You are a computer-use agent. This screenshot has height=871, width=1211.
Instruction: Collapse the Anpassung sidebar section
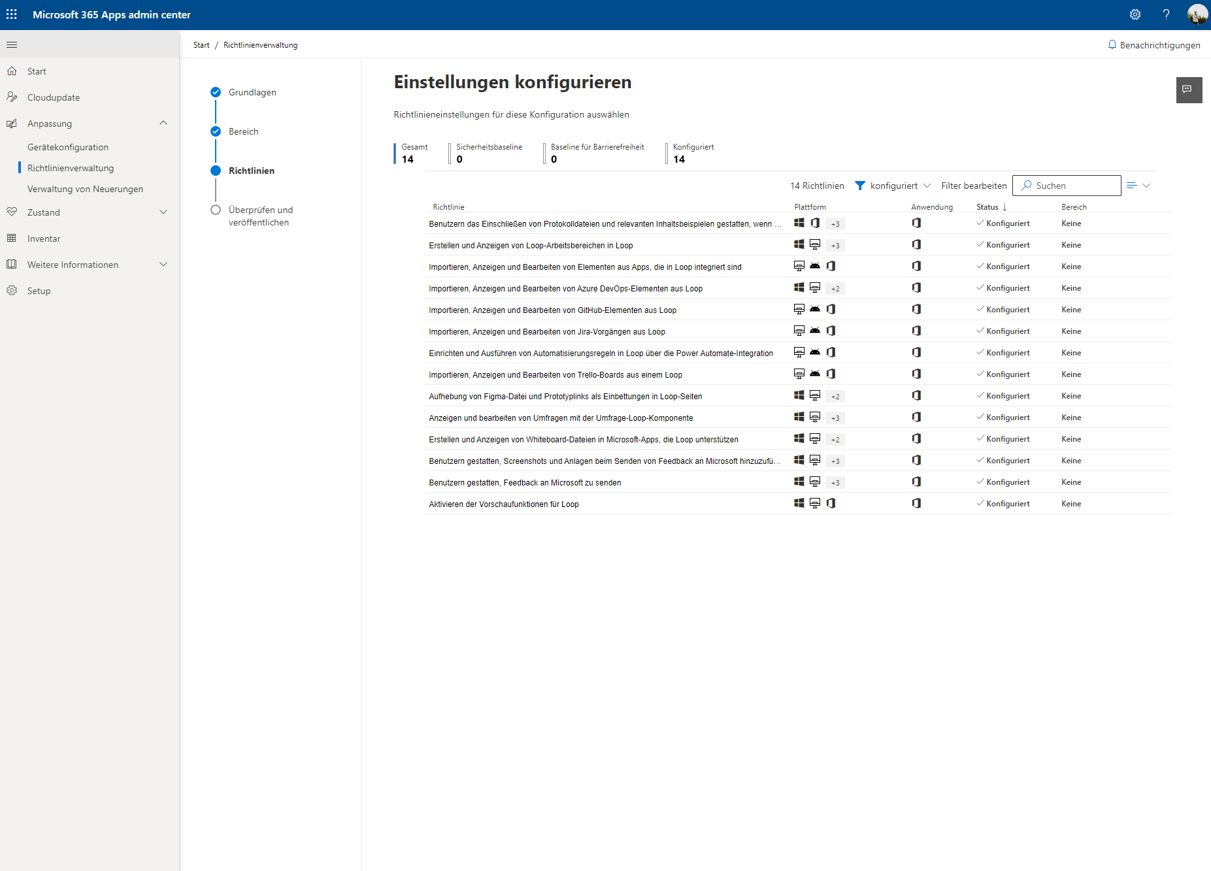point(163,123)
